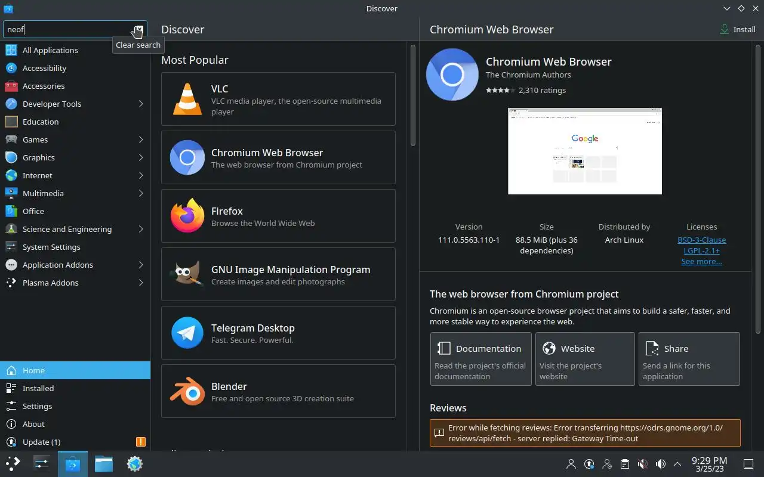Open Discover Settings page
Viewport: 764px width, 477px height.
(75, 406)
